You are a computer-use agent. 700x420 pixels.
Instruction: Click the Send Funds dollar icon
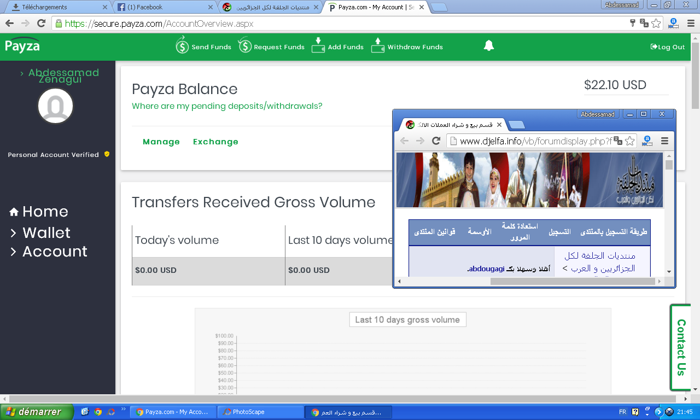pos(182,45)
